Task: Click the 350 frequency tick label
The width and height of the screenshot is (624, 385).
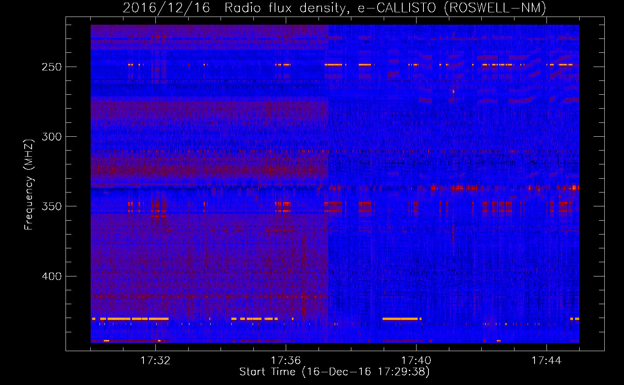Action: click(x=52, y=206)
